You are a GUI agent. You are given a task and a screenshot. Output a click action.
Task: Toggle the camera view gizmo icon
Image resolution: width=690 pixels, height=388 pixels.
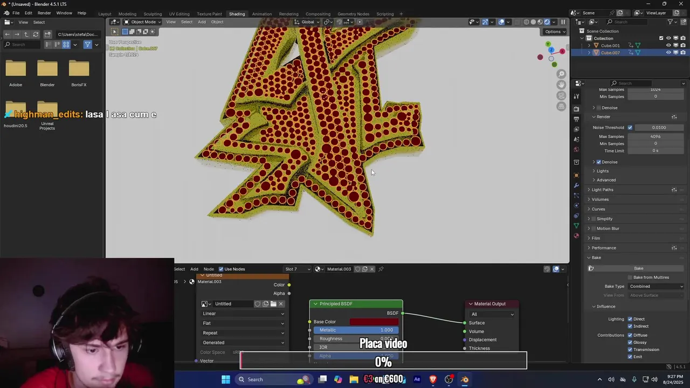(561, 95)
